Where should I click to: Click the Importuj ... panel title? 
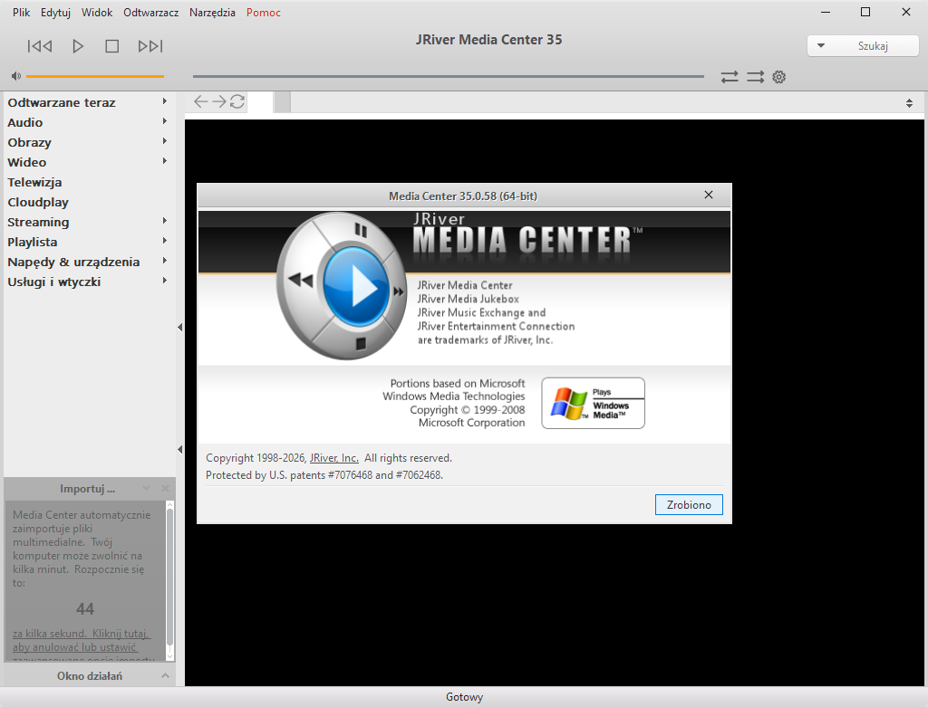87,489
